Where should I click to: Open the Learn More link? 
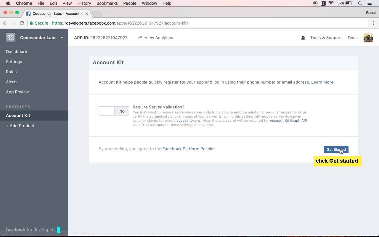coord(322,82)
